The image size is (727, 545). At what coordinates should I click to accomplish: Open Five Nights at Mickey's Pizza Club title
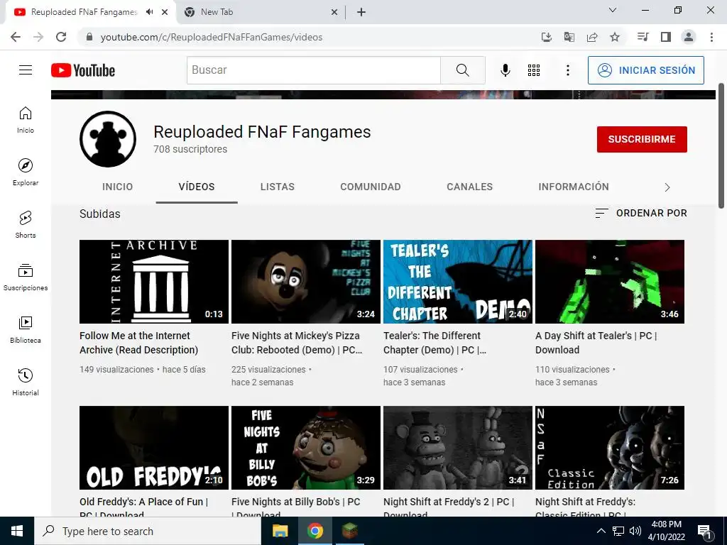[297, 343]
